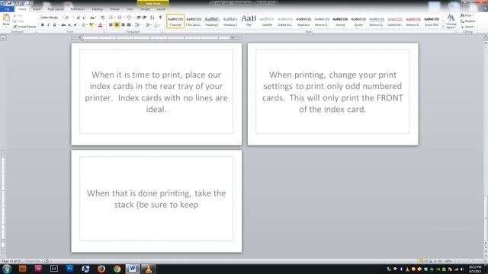This screenshot has width=488, height=274.
Task: Click the Multilevel List icon
Action: point(129,18)
